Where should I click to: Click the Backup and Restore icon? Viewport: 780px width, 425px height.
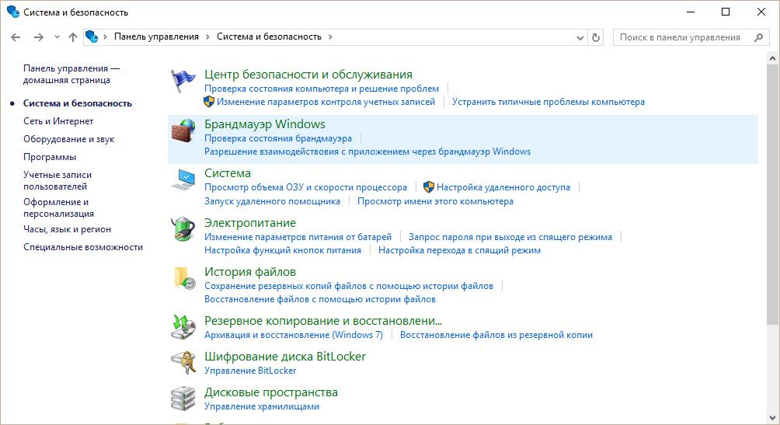(183, 327)
